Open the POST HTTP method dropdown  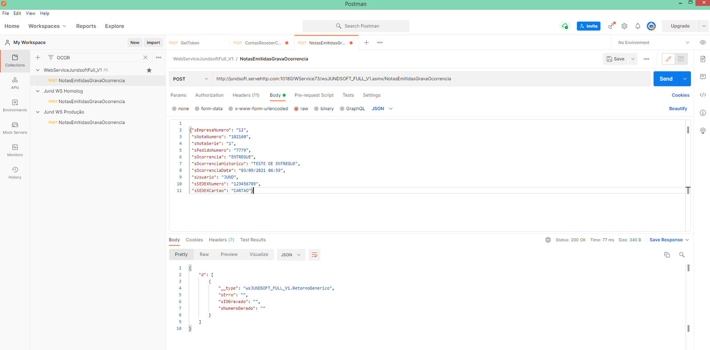pyautogui.click(x=190, y=79)
